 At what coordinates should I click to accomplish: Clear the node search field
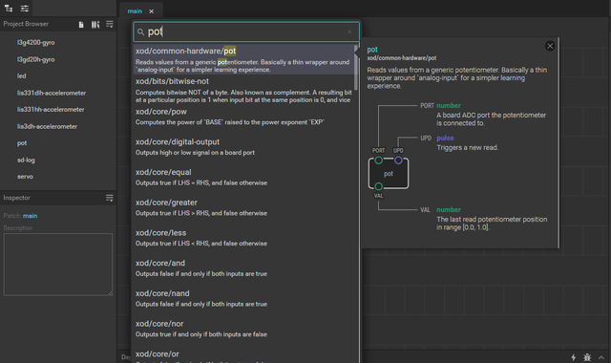(x=349, y=32)
